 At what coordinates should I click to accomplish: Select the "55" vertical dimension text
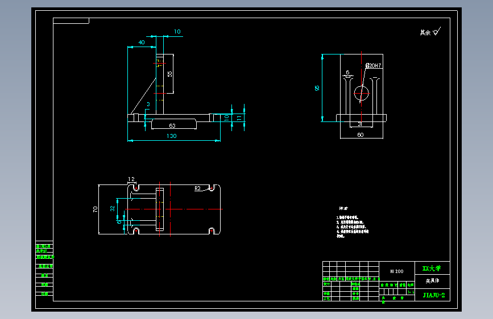pos(170,74)
